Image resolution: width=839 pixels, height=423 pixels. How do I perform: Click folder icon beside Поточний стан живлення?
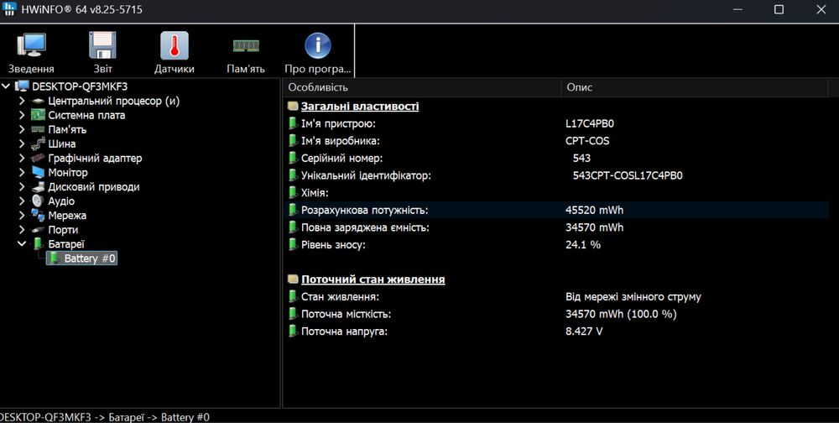click(293, 279)
